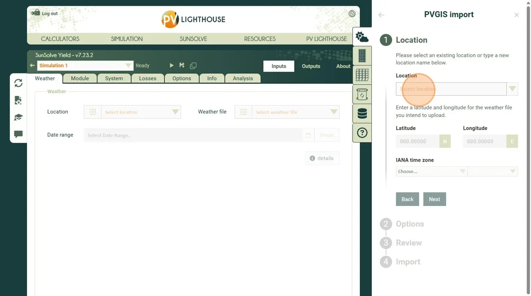Expand the Weather file selector dropdown
This screenshot has width=531, height=296.
334,112
